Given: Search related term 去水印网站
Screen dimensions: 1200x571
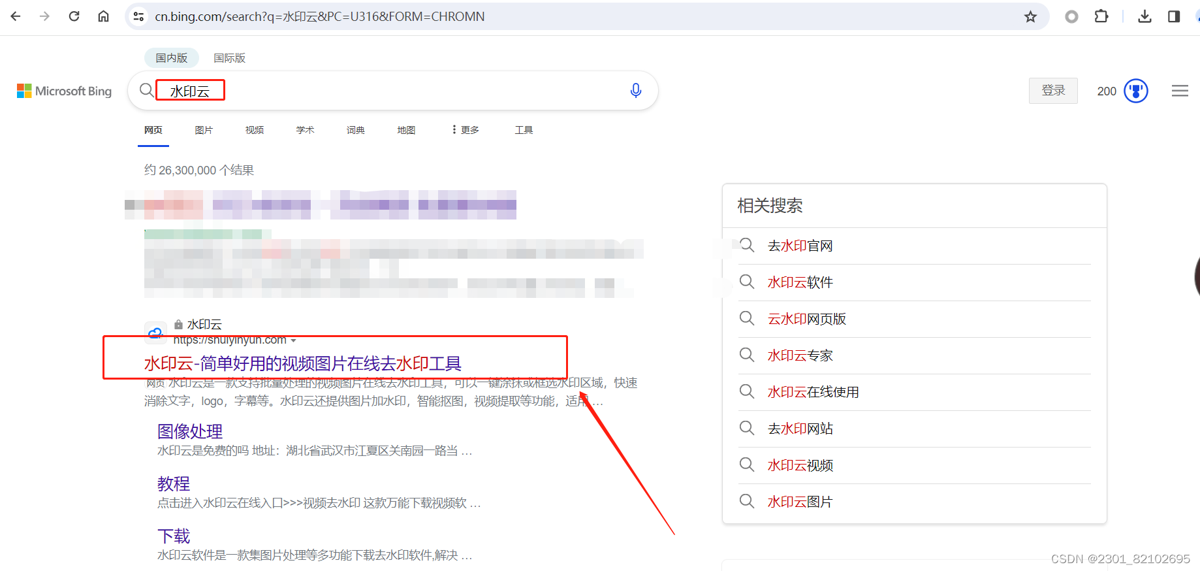Looking at the screenshot, I should click(800, 429).
